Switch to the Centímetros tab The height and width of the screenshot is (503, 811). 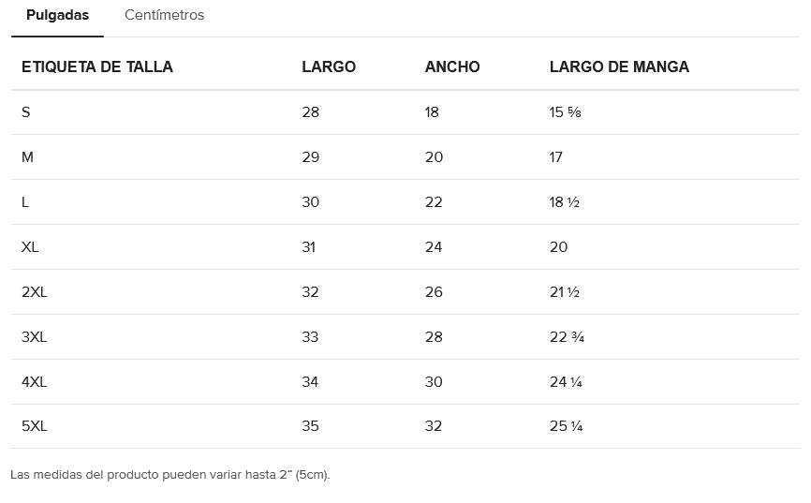point(164,15)
